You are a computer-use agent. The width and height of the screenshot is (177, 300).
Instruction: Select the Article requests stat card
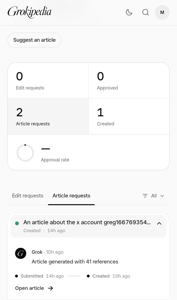point(48,116)
